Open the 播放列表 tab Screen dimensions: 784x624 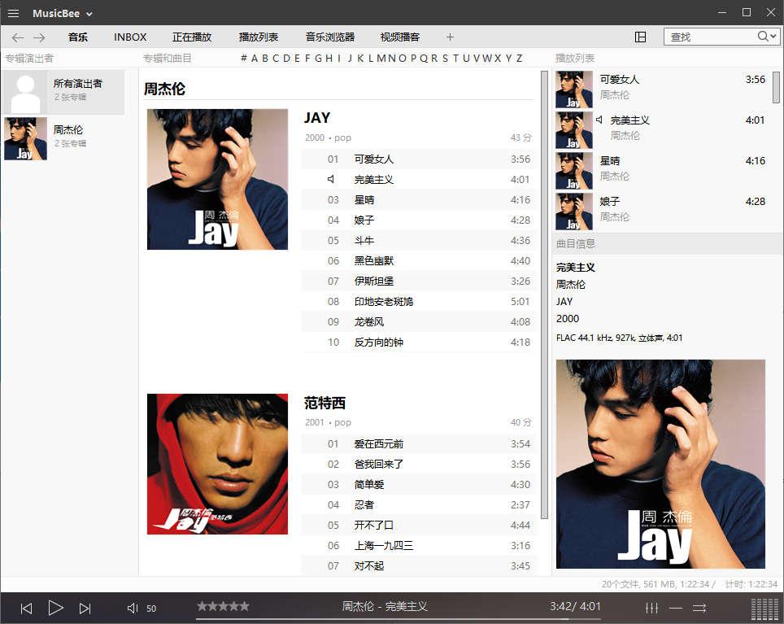pos(259,37)
